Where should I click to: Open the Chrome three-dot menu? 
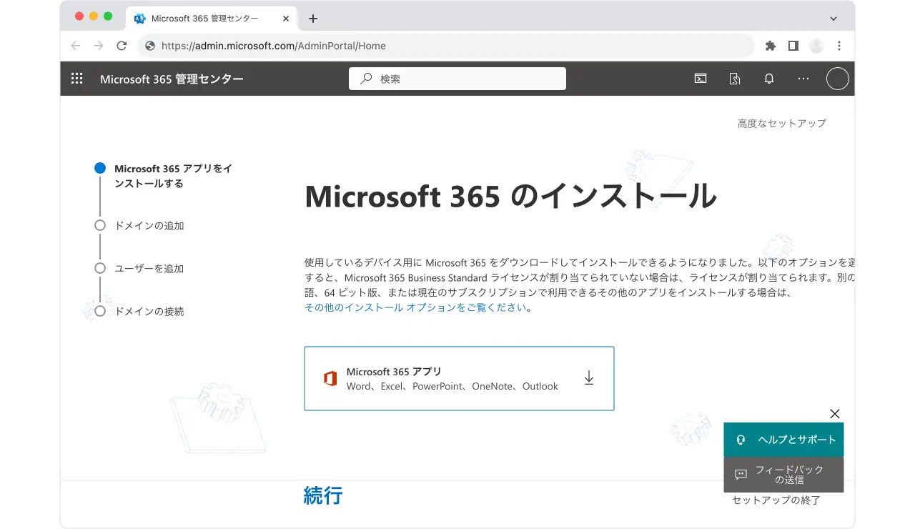coord(839,46)
